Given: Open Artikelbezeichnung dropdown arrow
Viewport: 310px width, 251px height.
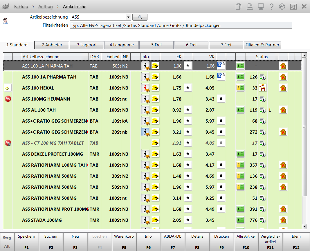Looking at the screenshot, I should [x=128, y=17].
